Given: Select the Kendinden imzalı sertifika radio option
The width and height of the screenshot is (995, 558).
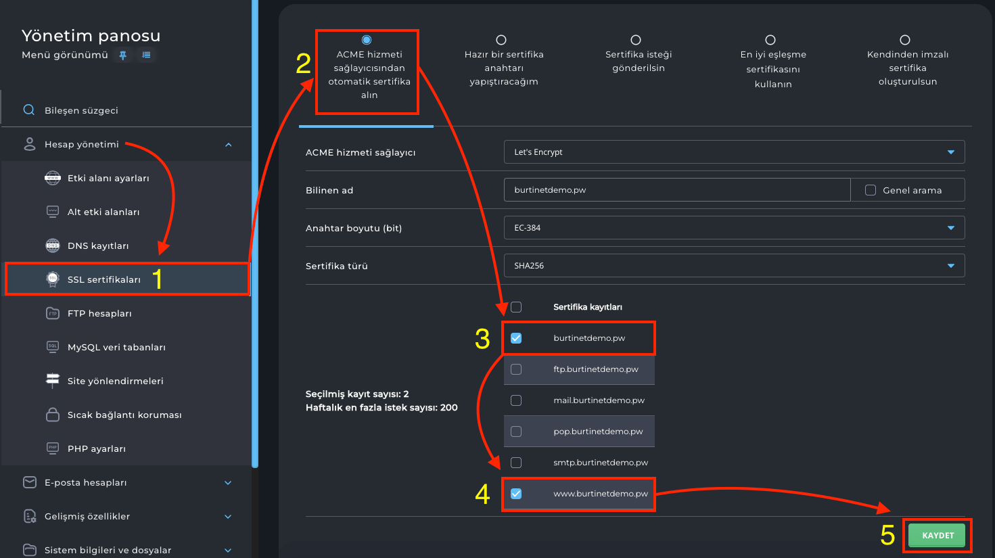Looking at the screenshot, I should click(905, 40).
